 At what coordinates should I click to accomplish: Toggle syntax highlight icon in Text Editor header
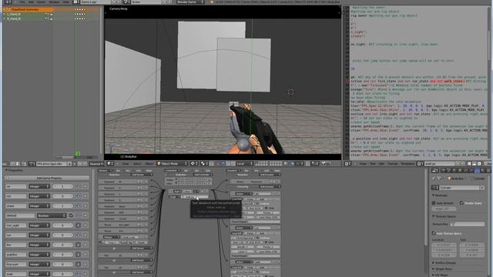479,164
